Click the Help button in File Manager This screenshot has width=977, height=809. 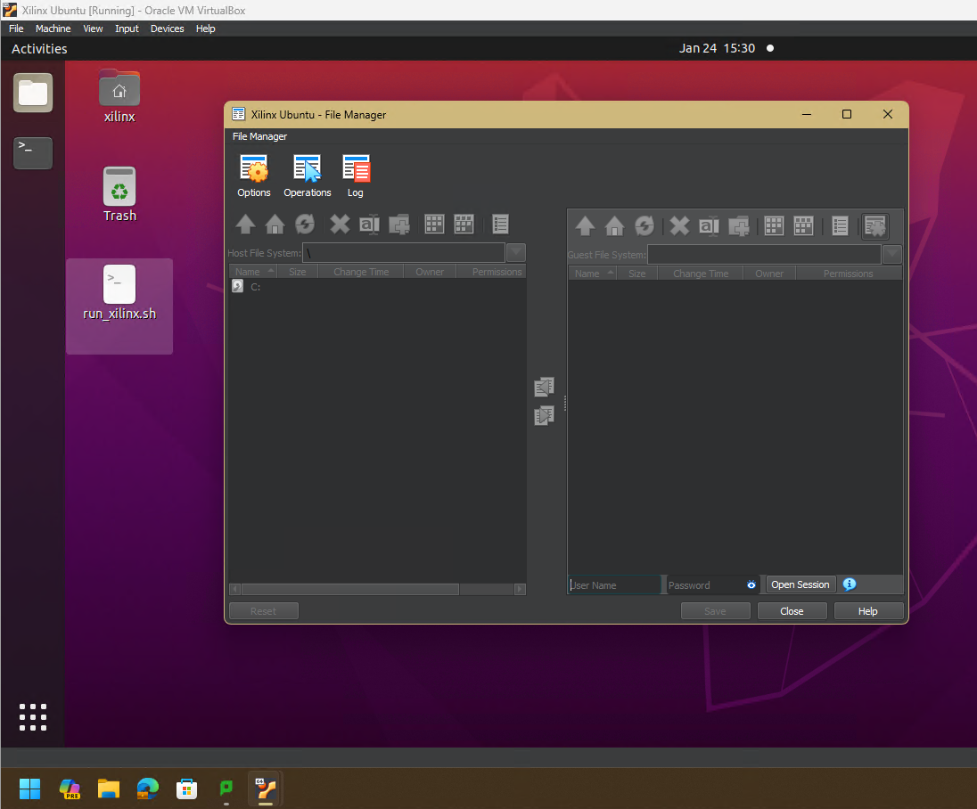click(868, 611)
